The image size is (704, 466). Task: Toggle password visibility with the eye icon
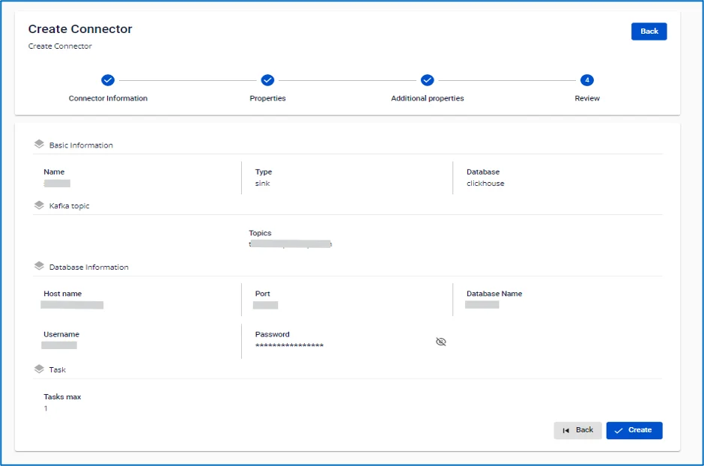click(x=441, y=342)
